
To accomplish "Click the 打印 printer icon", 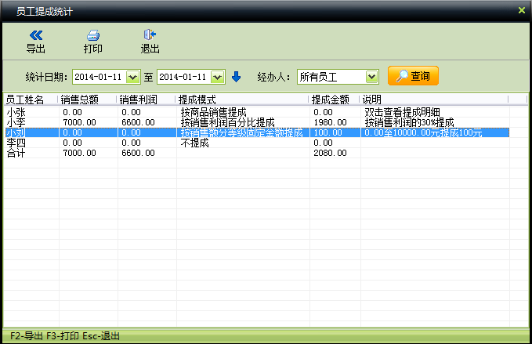I will coord(93,35).
